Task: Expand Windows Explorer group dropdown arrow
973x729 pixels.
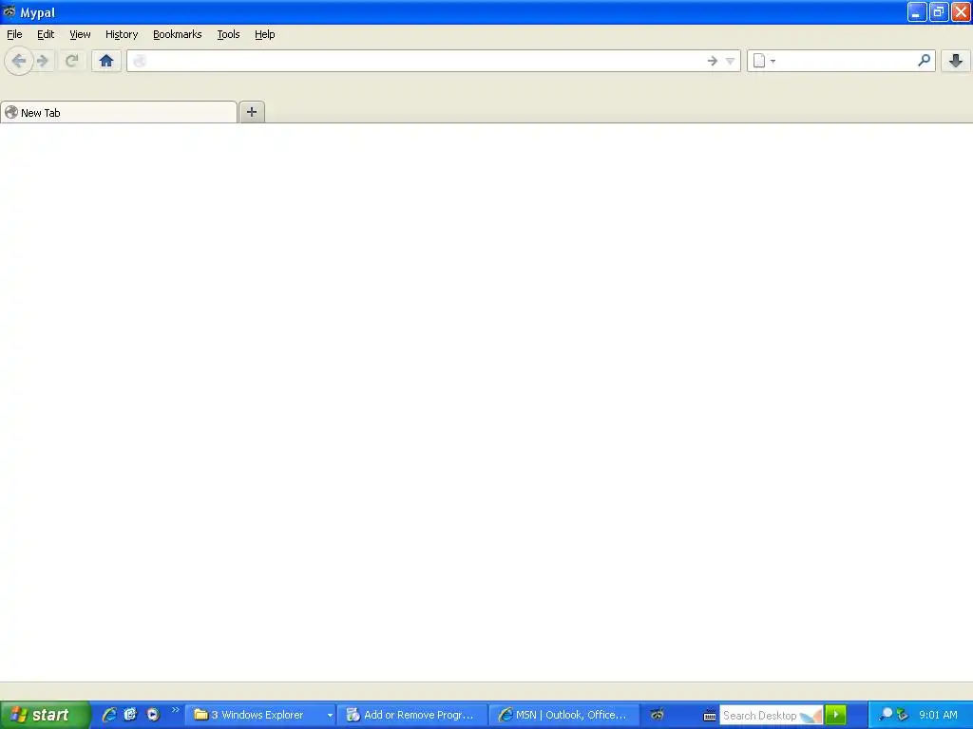Action: click(x=330, y=716)
